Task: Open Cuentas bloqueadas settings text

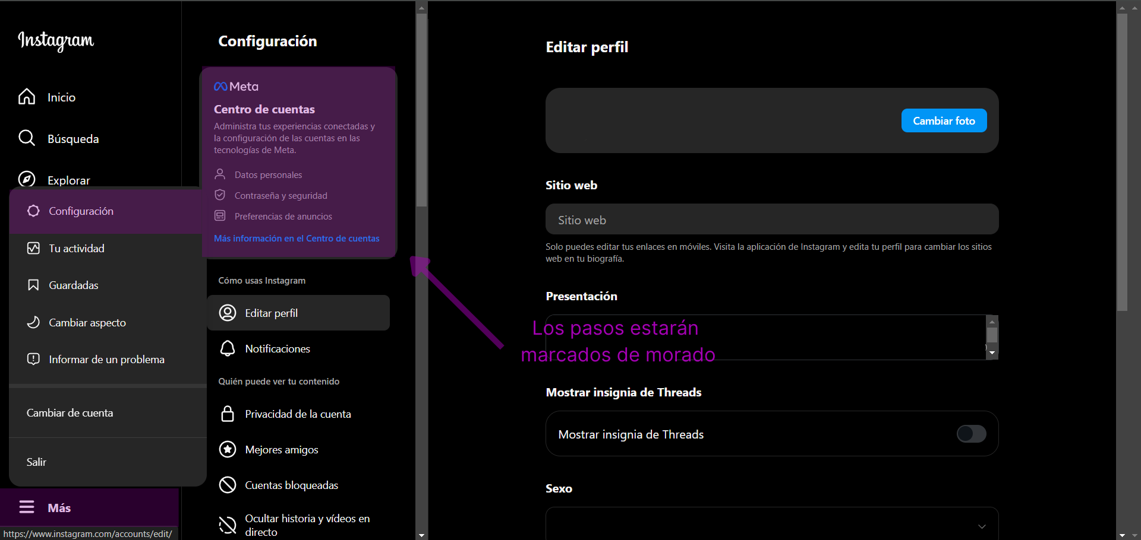Action: [292, 485]
